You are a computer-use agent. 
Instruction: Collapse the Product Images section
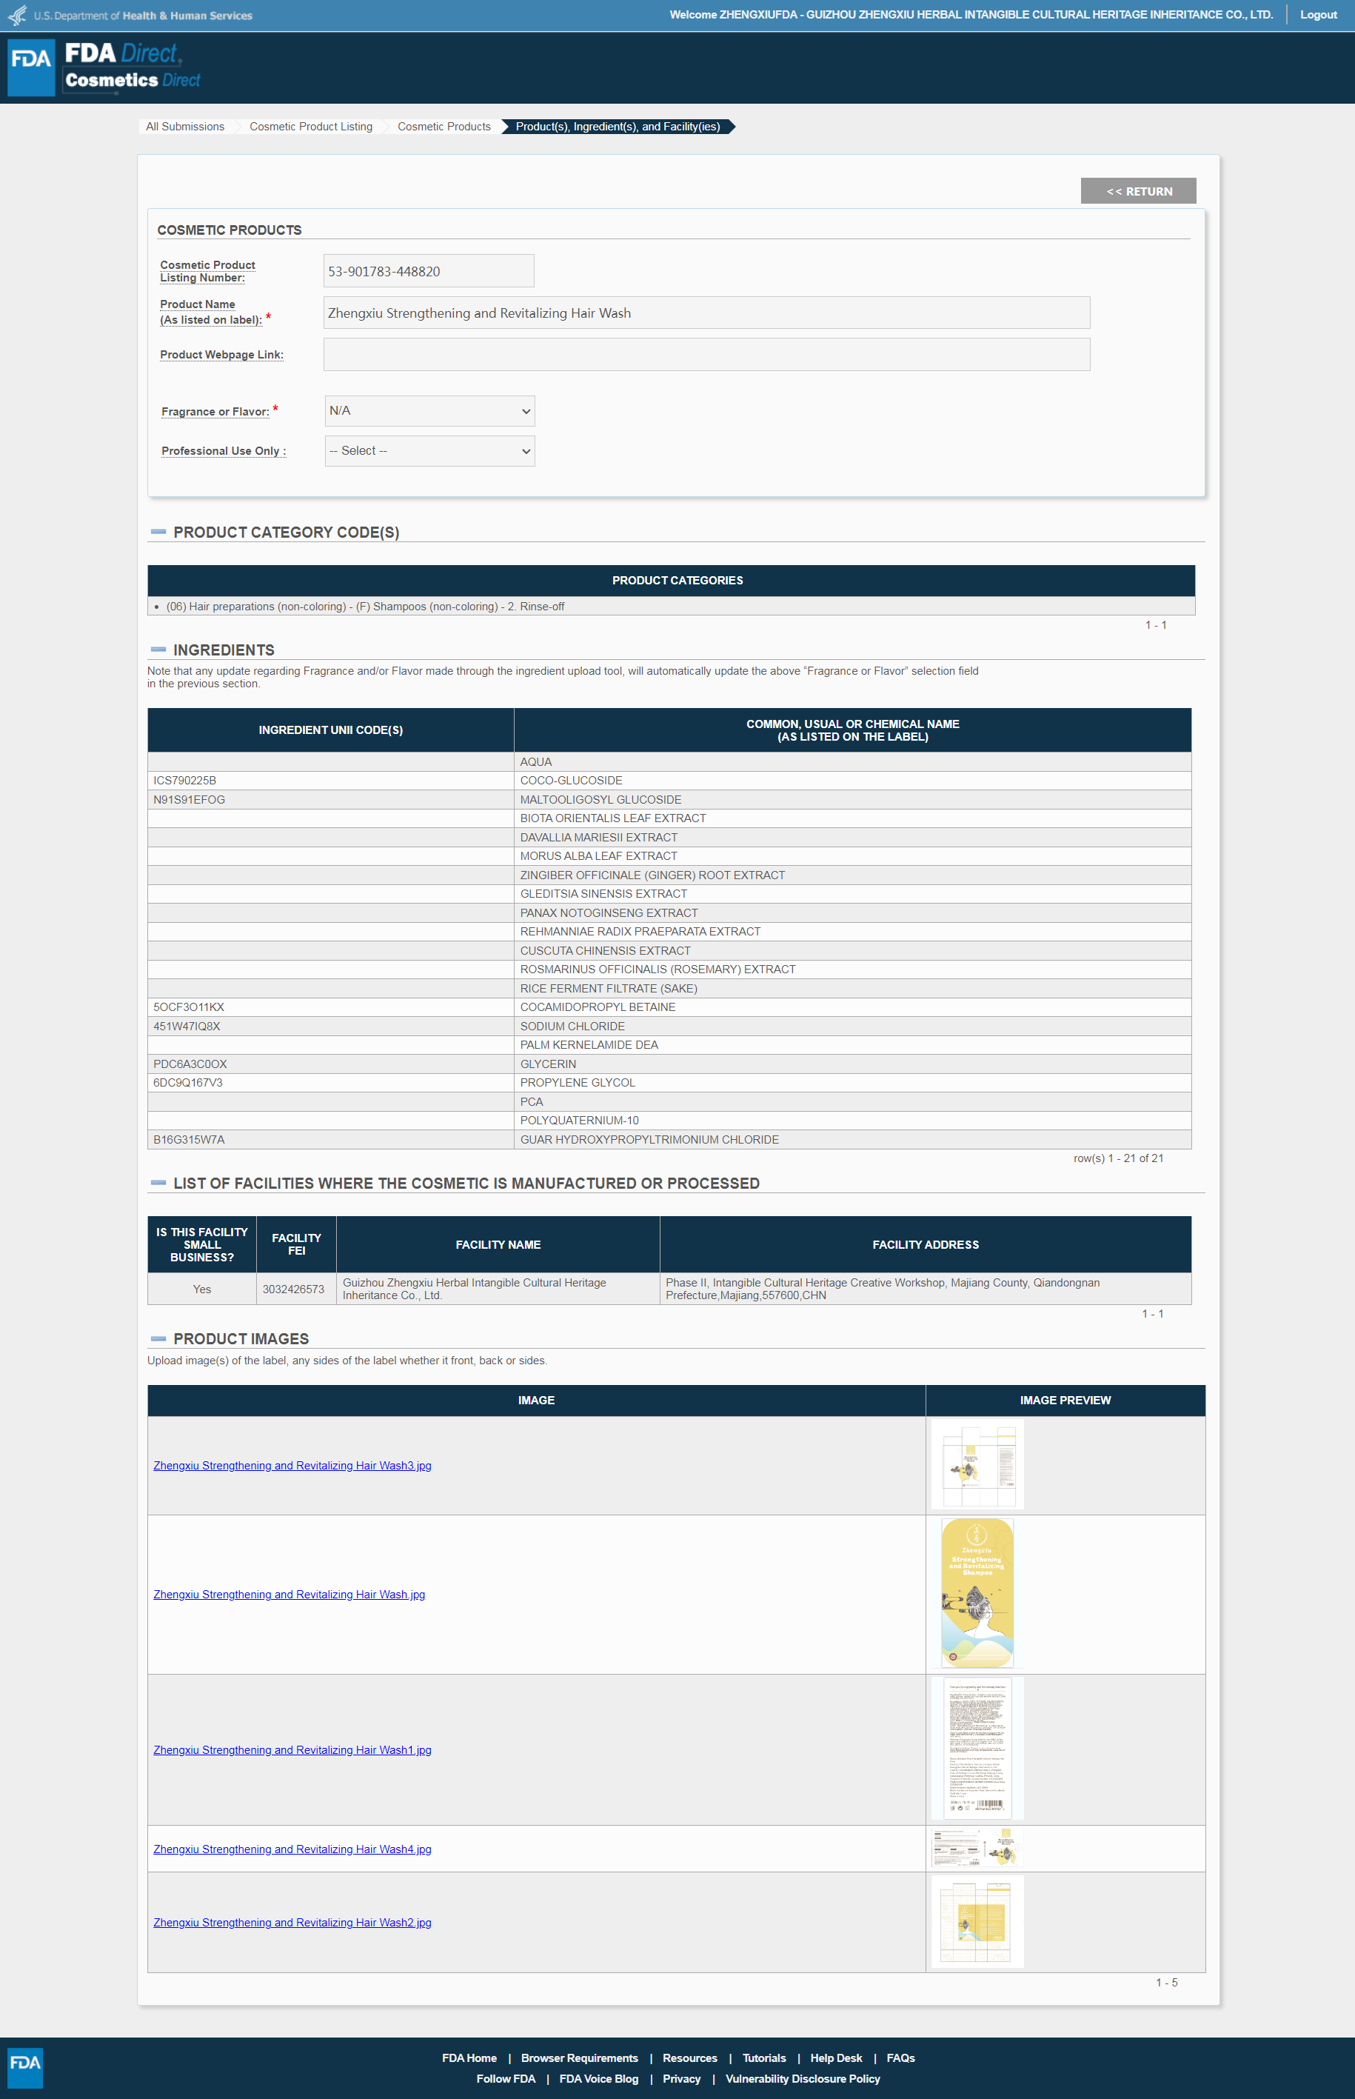pyautogui.click(x=158, y=1338)
